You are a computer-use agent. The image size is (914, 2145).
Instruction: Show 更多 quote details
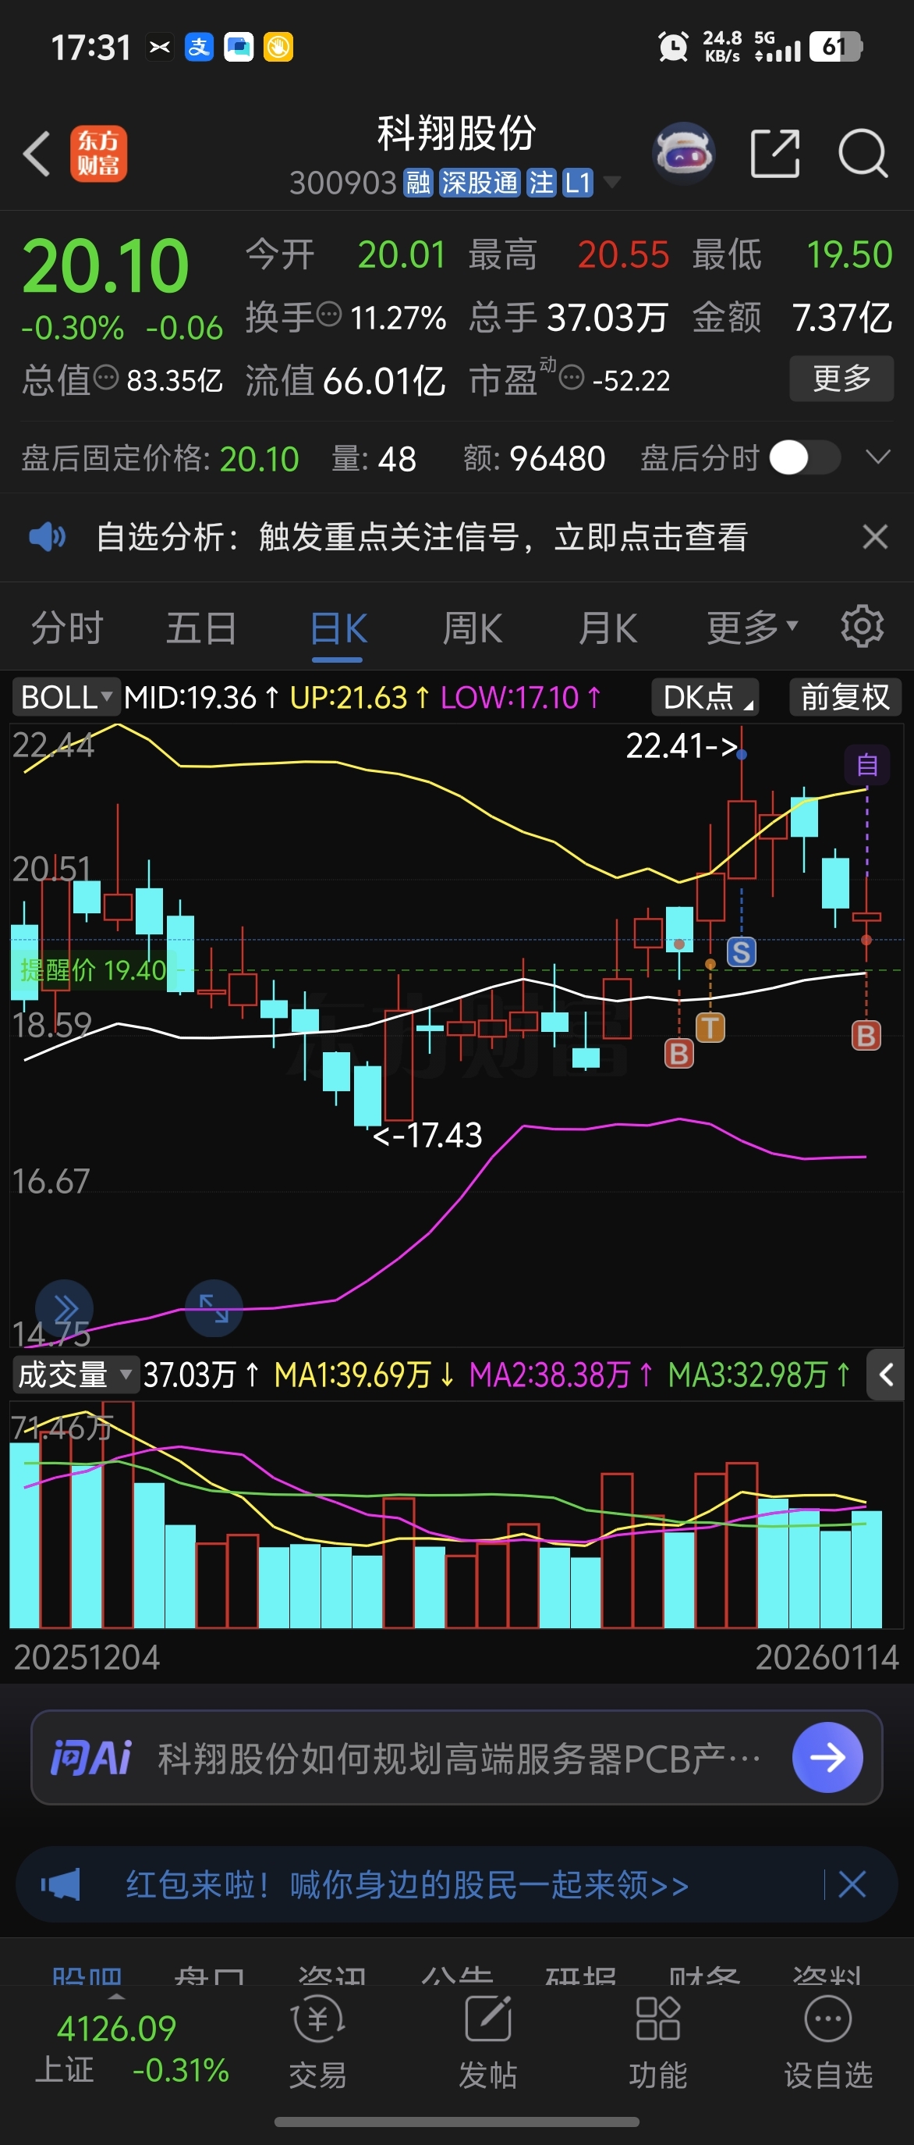[x=841, y=378]
